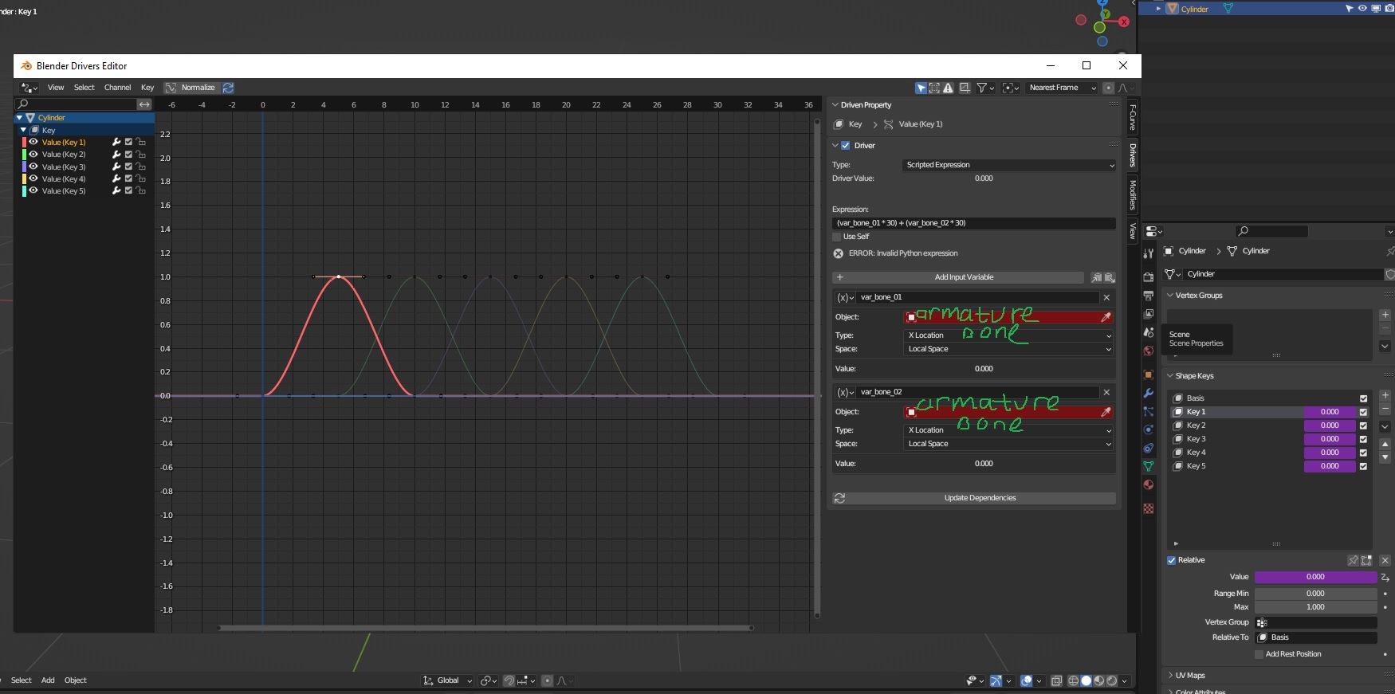The image size is (1395, 694).
Task: Paste driver variables icon
Action: click(1110, 277)
